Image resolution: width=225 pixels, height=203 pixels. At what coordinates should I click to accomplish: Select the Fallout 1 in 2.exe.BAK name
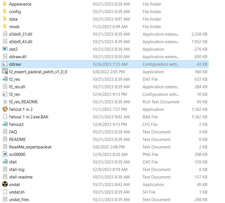click(x=29, y=117)
